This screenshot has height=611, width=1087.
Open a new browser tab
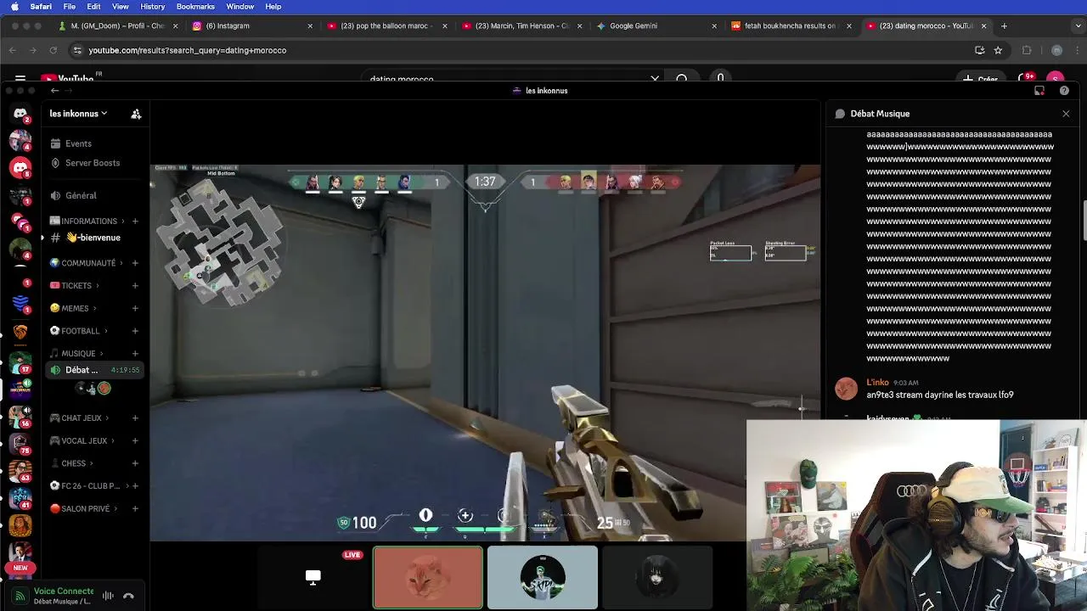[x=1004, y=26]
